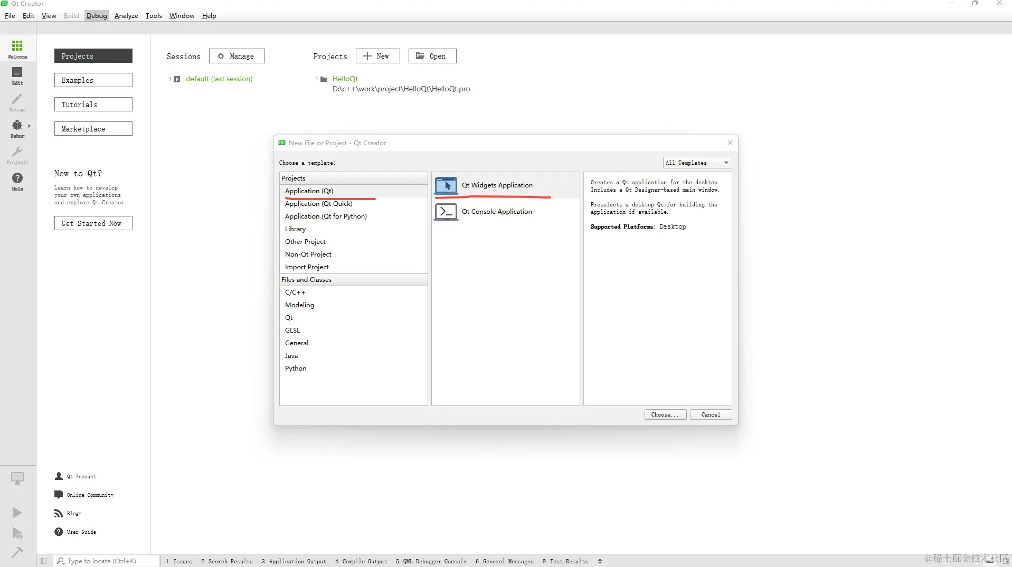The width and height of the screenshot is (1012, 567).
Task: Select the Qt Console Application icon
Action: 446,212
